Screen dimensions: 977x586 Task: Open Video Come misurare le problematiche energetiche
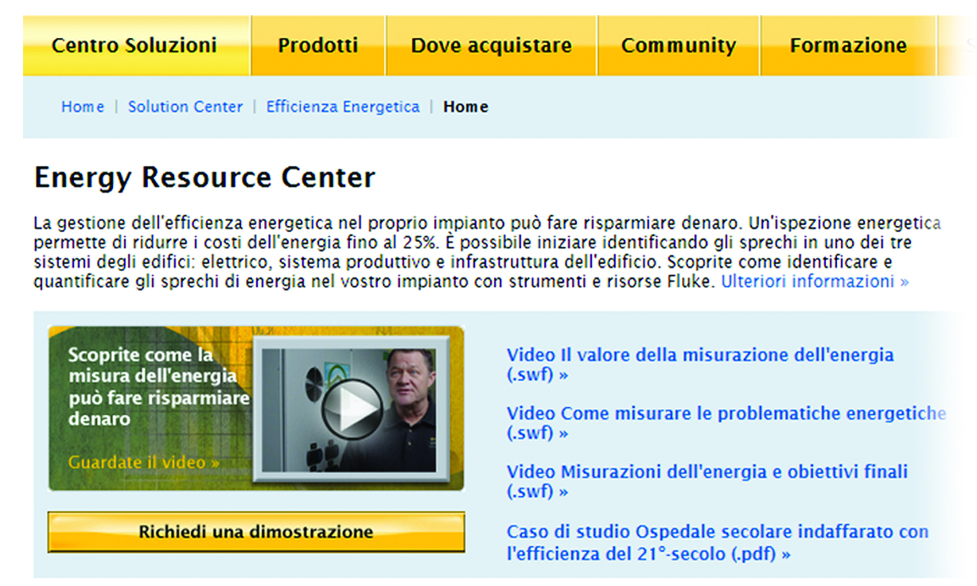[726, 423]
